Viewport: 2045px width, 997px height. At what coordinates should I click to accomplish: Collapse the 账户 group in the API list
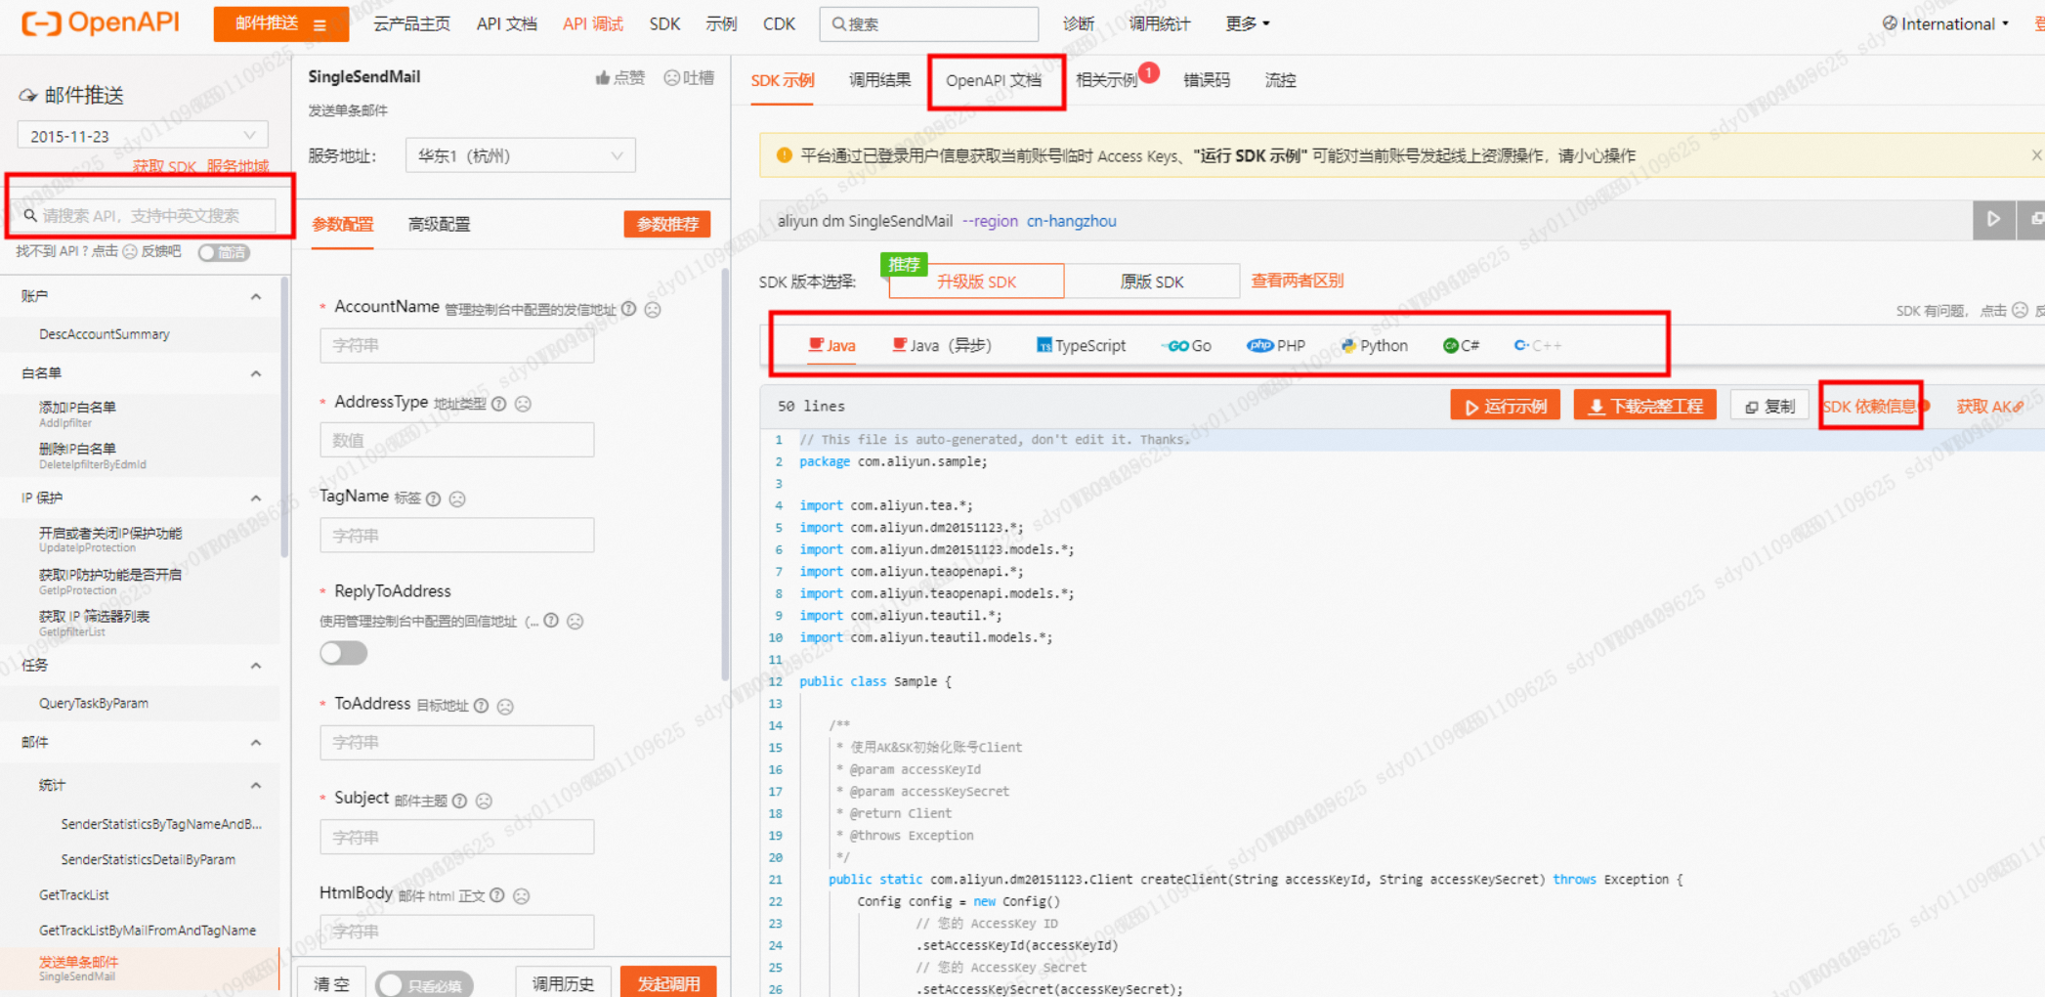click(x=256, y=296)
